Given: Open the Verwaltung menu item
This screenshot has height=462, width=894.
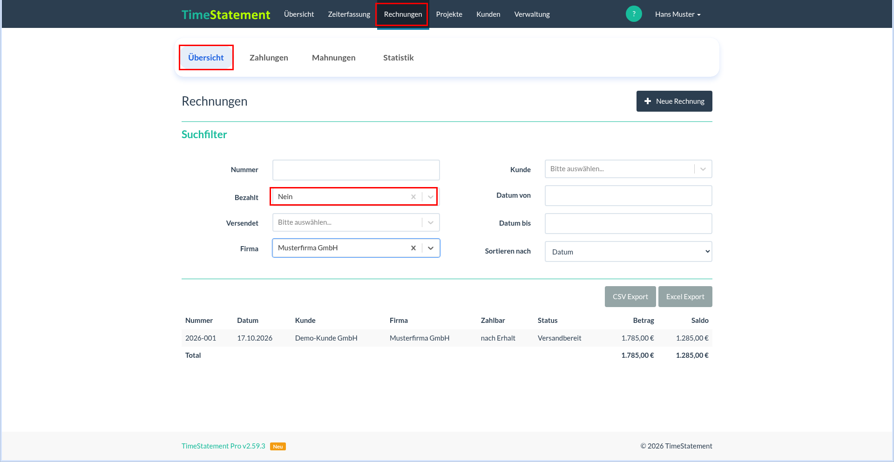Looking at the screenshot, I should pos(532,14).
